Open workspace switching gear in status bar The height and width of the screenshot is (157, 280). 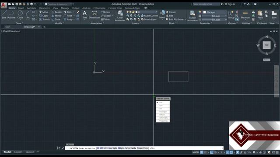tap(254, 152)
